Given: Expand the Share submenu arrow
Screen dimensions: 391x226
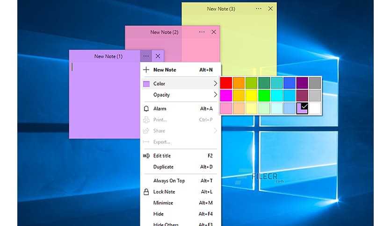Looking at the screenshot, I should 215,131.
